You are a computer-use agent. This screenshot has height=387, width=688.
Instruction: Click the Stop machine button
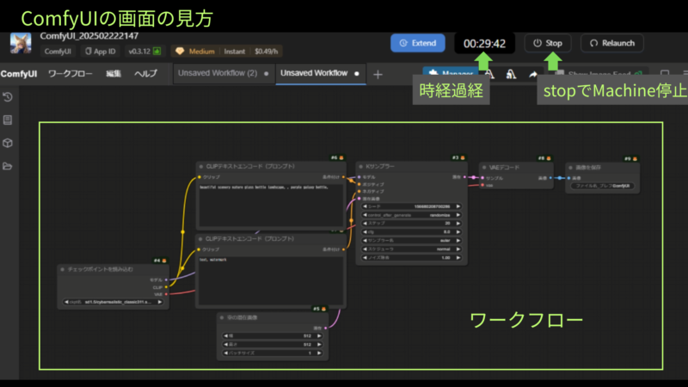pos(548,43)
